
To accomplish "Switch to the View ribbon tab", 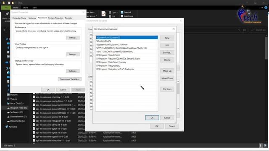I will (34, 8).
